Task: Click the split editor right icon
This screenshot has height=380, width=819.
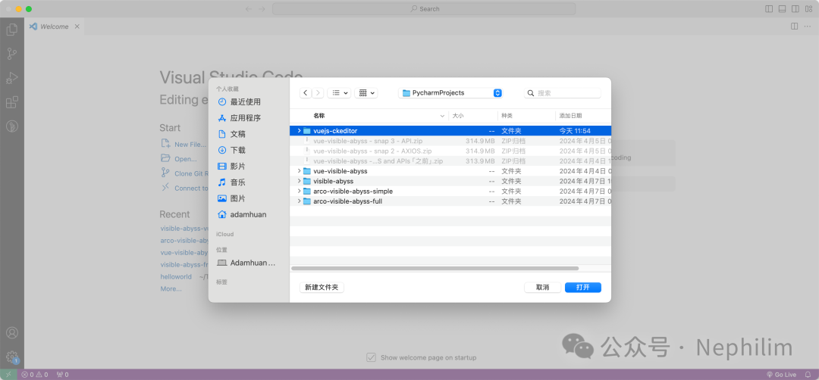Action: point(794,26)
